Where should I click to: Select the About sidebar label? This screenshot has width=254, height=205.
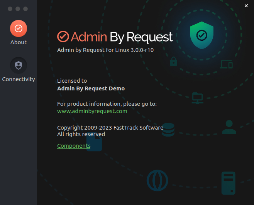click(x=19, y=42)
